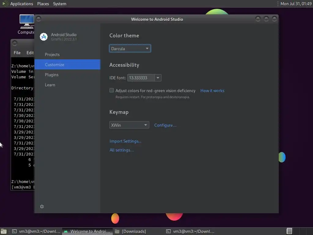Click show desktop icon in bottom panel
The width and height of the screenshot is (313, 235).
[x=4, y=231]
